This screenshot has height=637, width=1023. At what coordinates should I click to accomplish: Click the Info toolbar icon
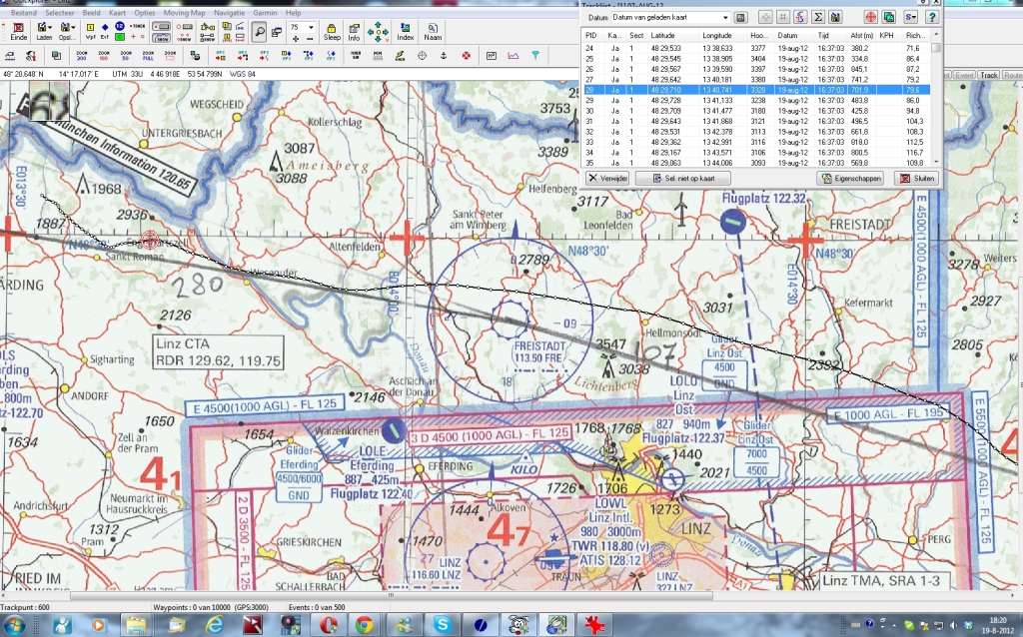[x=354, y=32]
